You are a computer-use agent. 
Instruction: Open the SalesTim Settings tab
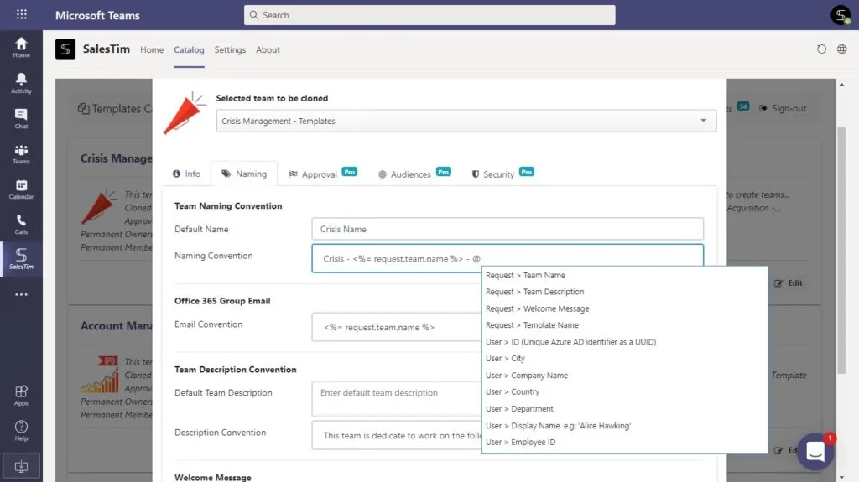tap(230, 49)
